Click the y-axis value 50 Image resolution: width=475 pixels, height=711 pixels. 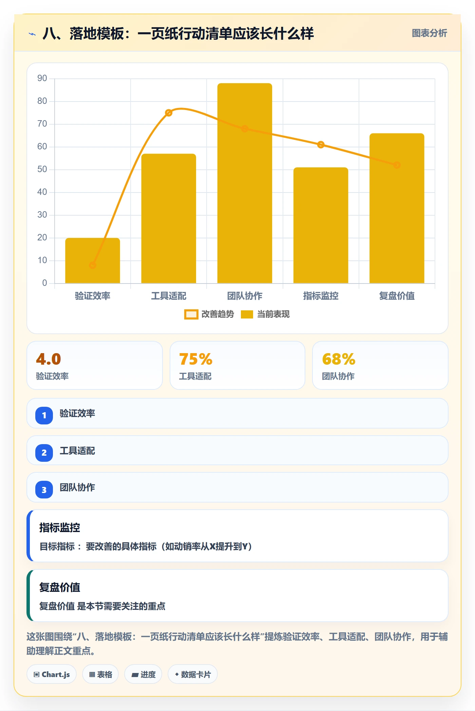point(42,169)
